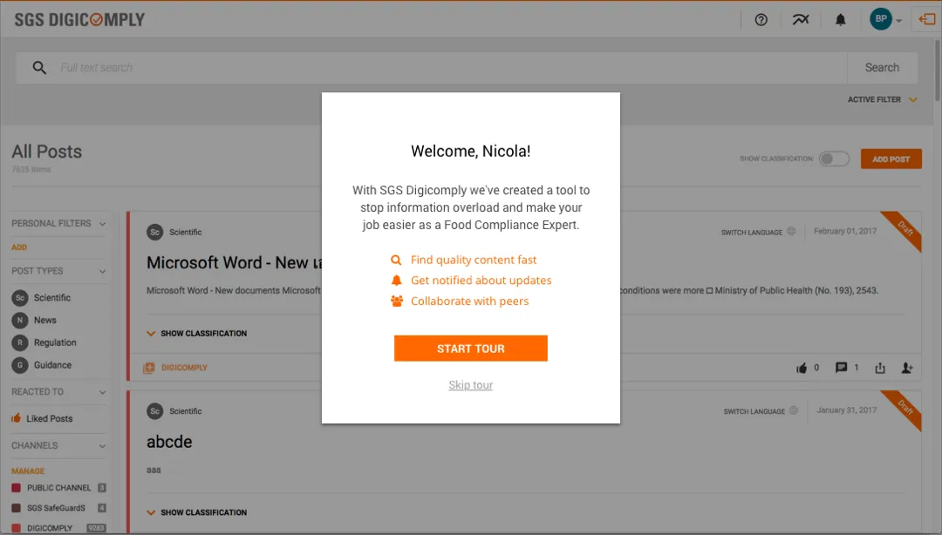Click the START TOUR button

point(470,349)
